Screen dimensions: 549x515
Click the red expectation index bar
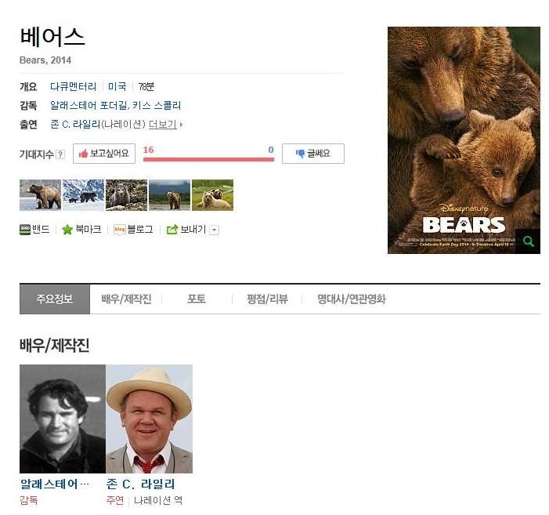click(x=208, y=159)
